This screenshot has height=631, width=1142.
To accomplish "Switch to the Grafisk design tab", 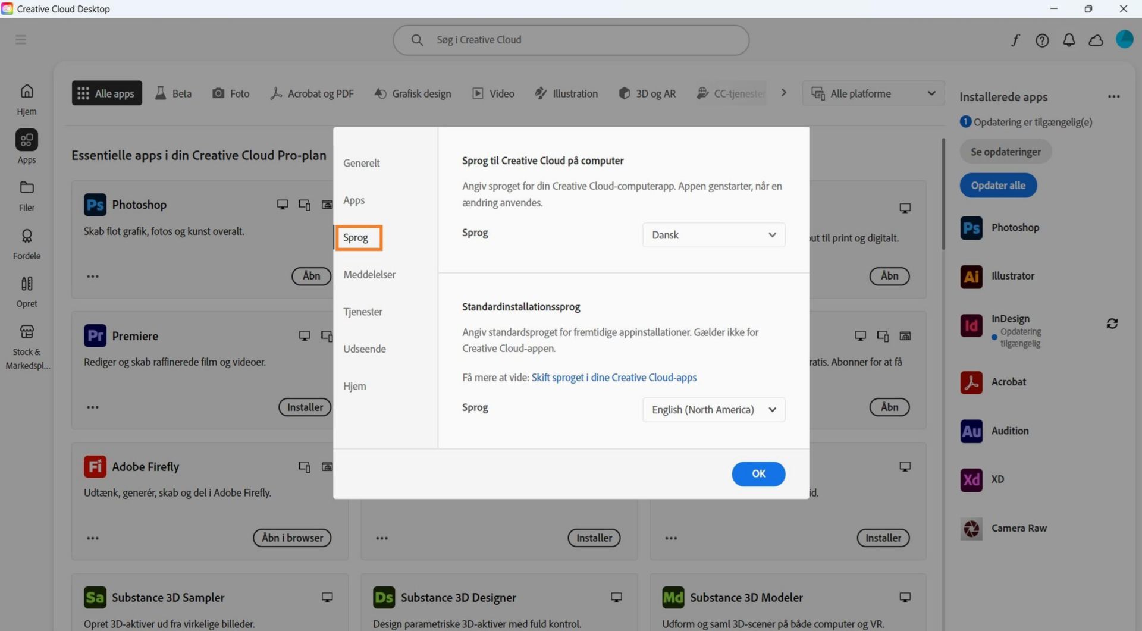I will click(x=413, y=93).
